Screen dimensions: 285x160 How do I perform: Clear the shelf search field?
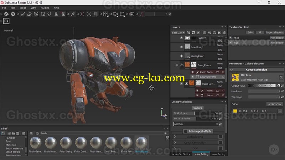click(x=165, y=133)
